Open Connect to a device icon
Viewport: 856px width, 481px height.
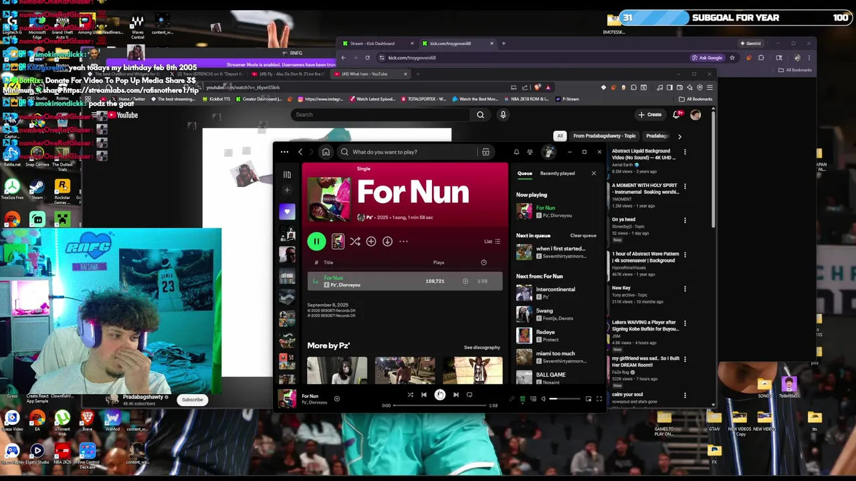533,399
